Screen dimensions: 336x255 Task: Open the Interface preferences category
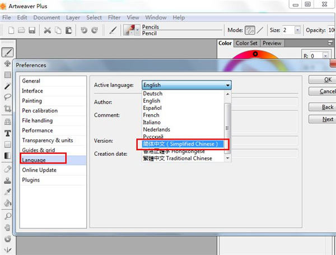coord(53,91)
